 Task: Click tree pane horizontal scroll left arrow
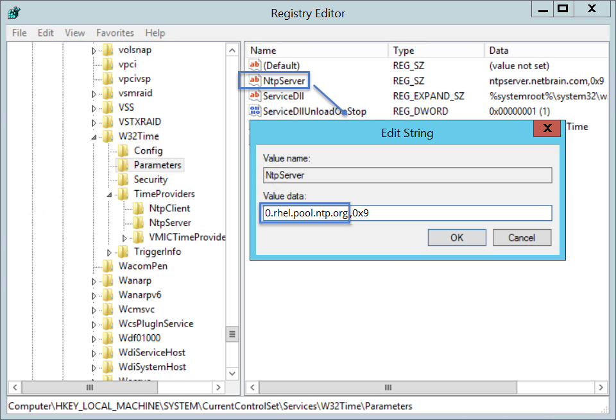click(x=15, y=387)
